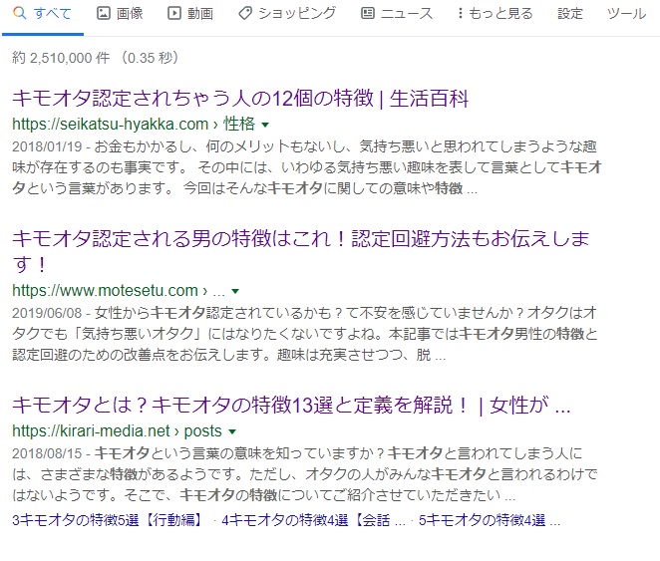Expand dropdown arrow after kirari-media.net posts

[232, 431]
